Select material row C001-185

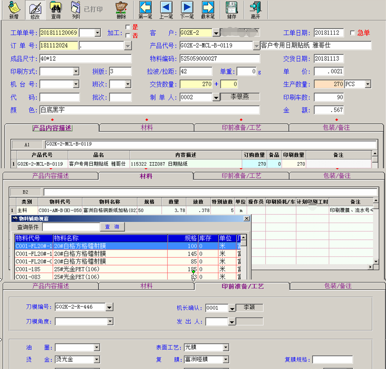128,269
